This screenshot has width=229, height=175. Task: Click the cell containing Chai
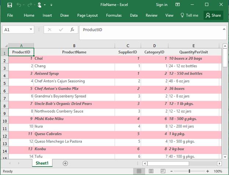tap(74, 59)
